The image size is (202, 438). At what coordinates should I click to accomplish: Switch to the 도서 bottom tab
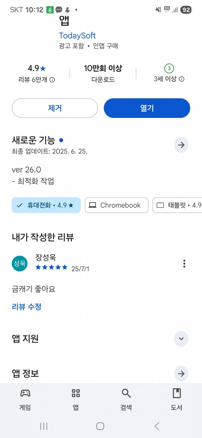pos(177,400)
